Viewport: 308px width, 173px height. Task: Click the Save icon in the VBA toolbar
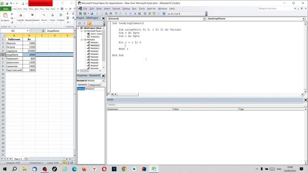pos(92,13)
